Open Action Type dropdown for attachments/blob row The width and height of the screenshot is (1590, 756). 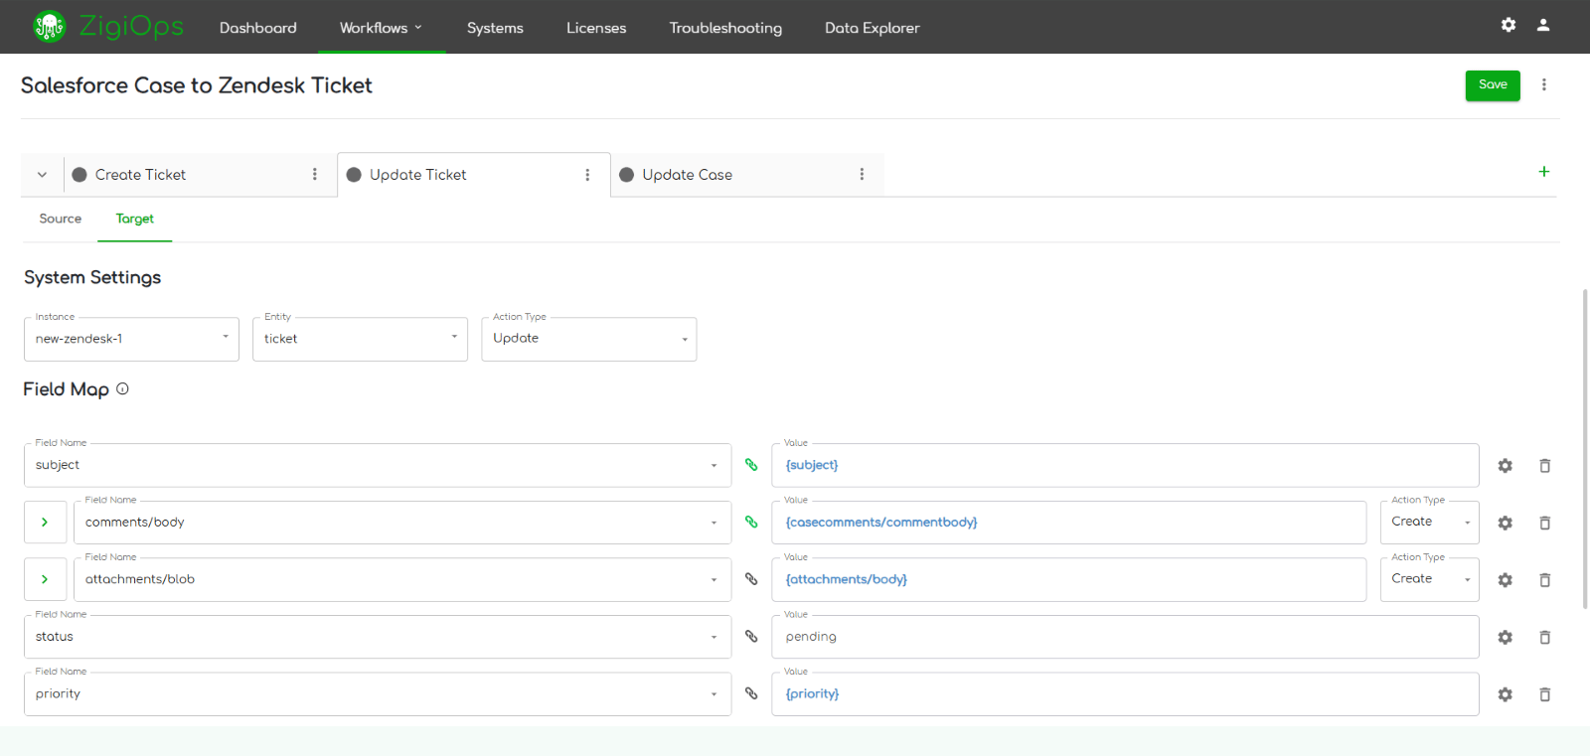coord(1430,579)
